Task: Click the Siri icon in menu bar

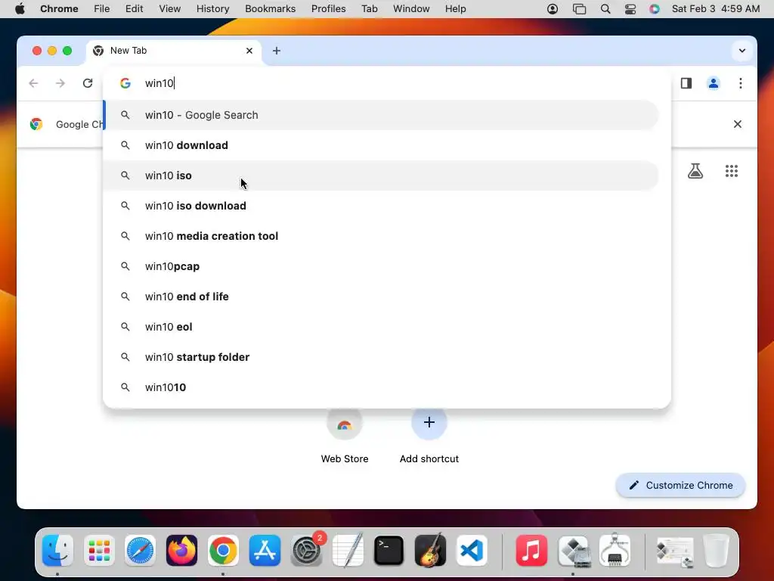Action: click(655, 9)
